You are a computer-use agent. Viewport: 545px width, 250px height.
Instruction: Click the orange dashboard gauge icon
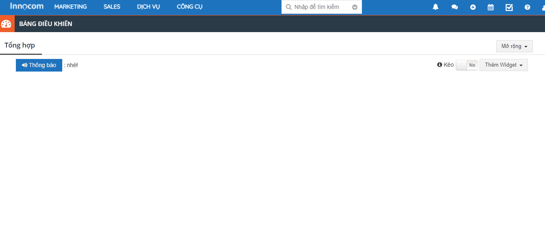7,24
